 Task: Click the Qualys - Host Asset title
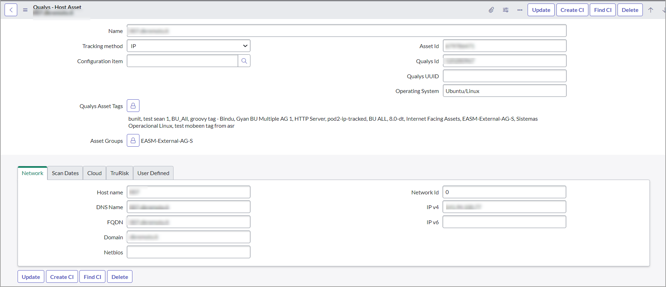tap(57, 7)
